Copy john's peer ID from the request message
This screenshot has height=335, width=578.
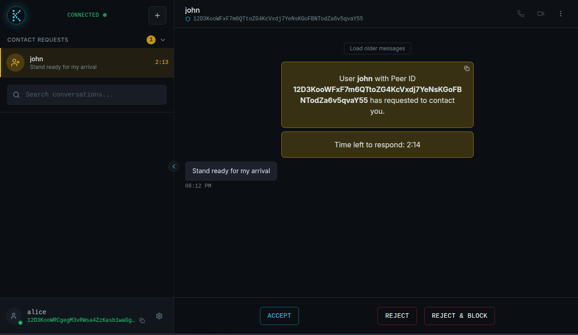(x=467, y=68)
